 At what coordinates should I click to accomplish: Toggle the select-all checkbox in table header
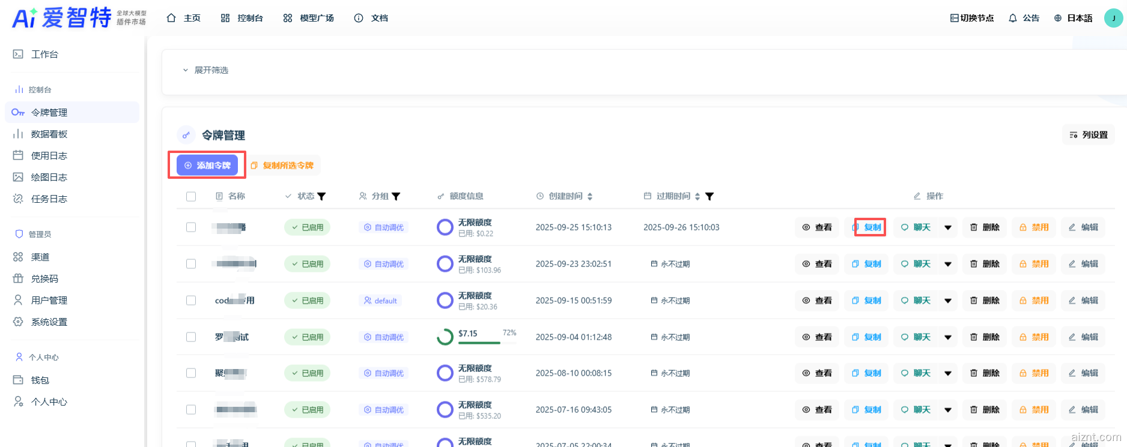click(x=191, y=196)
